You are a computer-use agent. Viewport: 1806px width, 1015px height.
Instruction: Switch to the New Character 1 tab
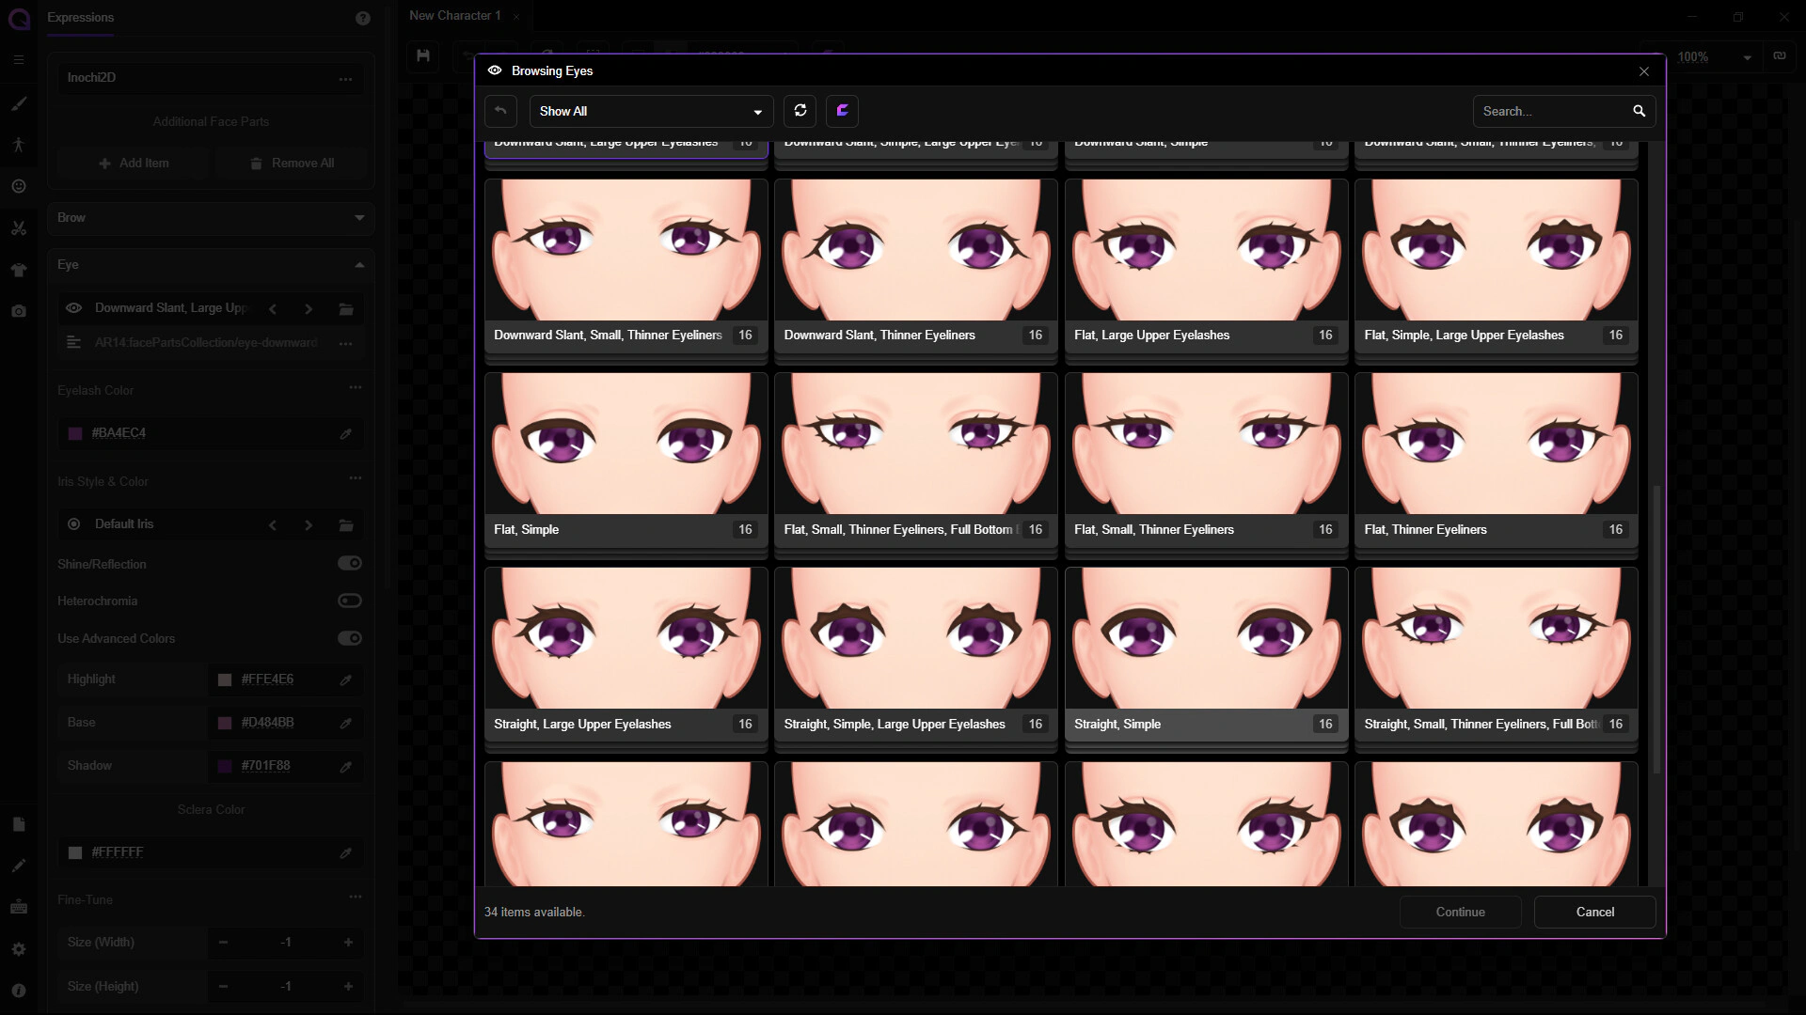click(455, 16)
